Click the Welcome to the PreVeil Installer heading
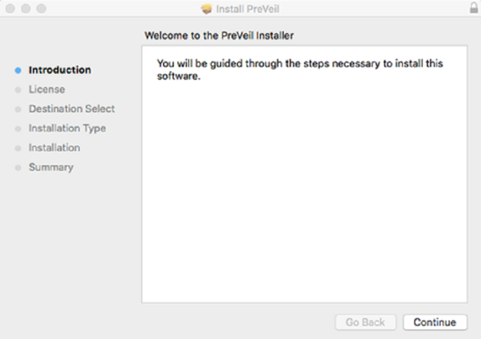The height and width of the screenshot is (339, 481). pyautogui.click(x=219, y=35)
